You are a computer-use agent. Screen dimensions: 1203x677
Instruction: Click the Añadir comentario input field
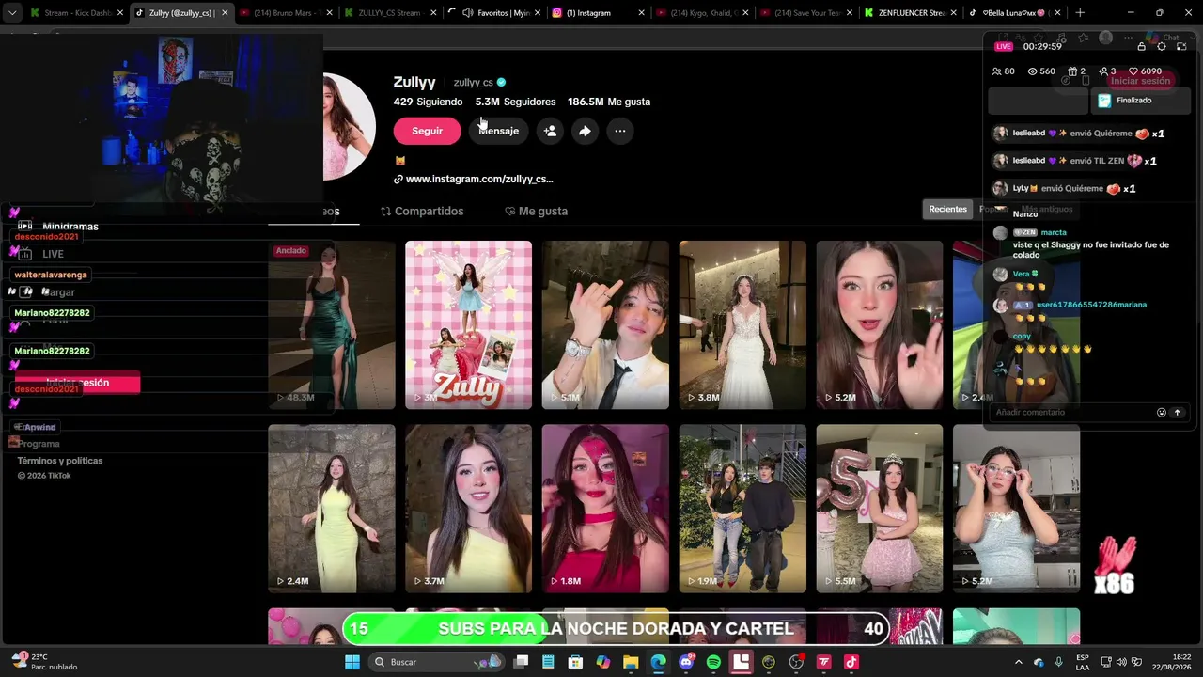(x=1072, y=412)
